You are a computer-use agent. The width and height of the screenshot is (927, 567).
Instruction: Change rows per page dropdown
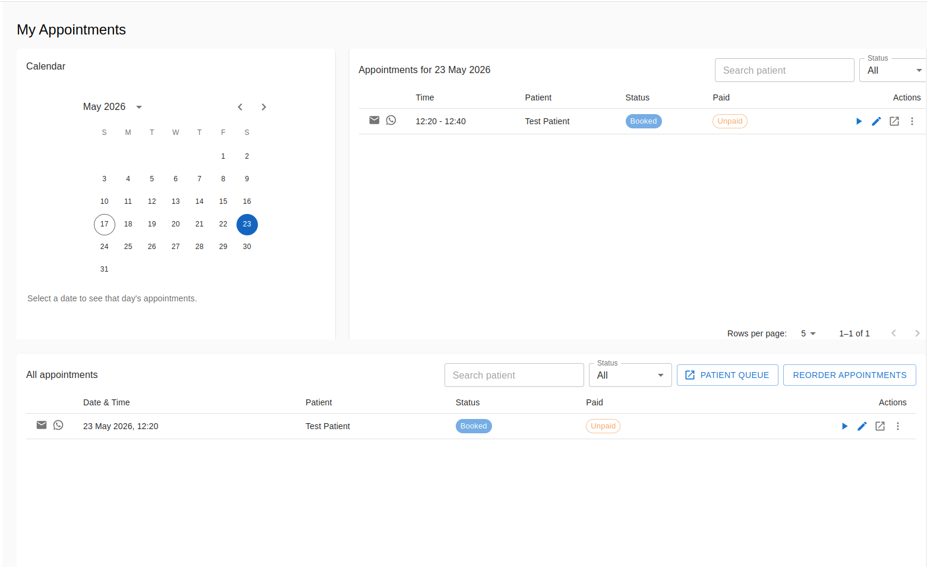tap(808, 333)
